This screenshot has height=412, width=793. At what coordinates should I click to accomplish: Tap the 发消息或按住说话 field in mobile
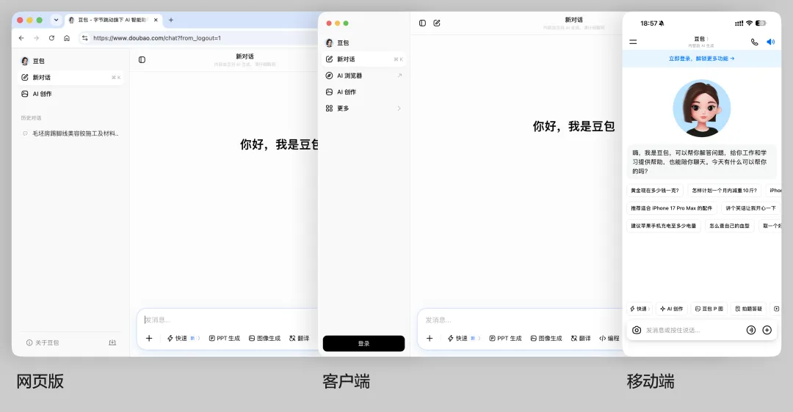click(693, 330)
